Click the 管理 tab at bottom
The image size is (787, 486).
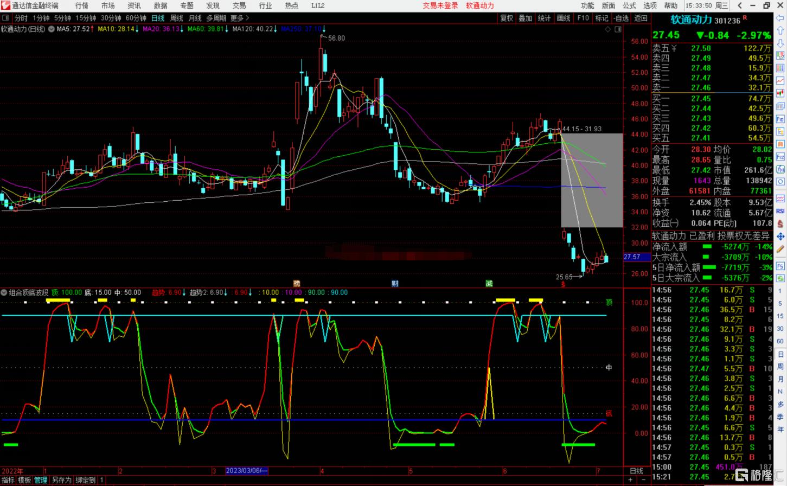pos(41,480)
